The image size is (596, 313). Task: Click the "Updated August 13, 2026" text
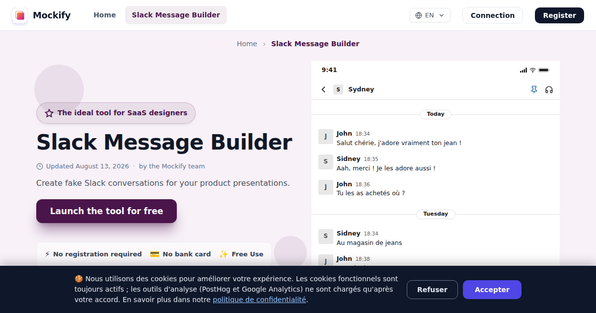point(87,166)
